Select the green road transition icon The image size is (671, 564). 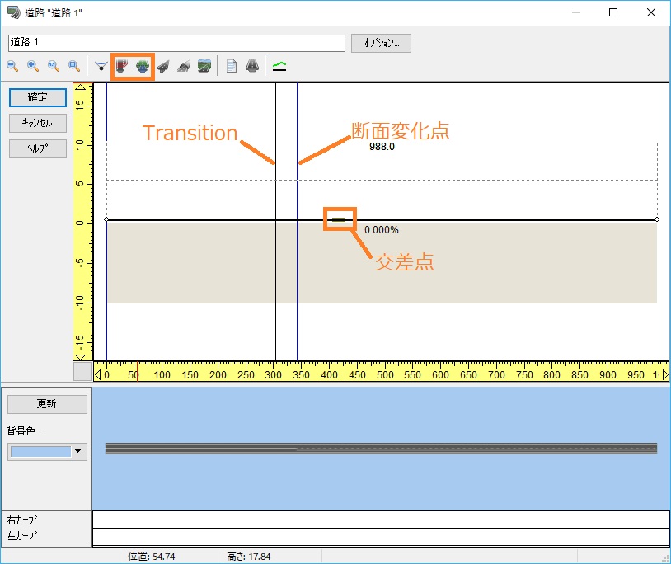[143, 66]
